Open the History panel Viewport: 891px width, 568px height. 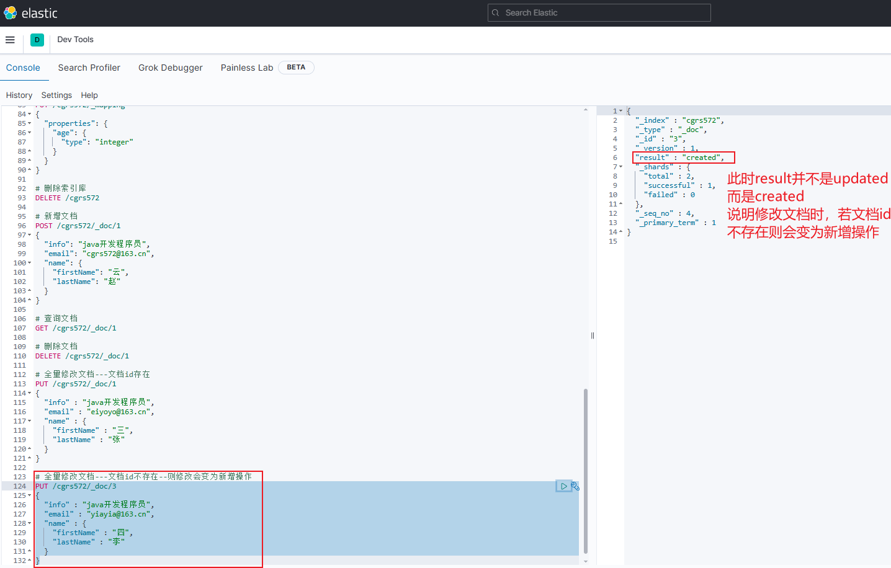click(19, 95)
